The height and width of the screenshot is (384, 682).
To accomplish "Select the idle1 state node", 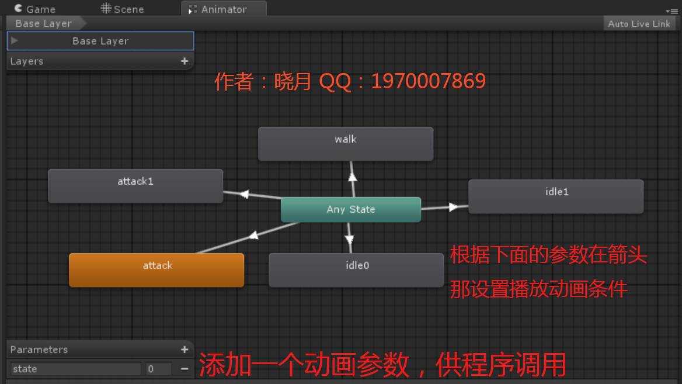I will pyautogui.click(x=556, y=196).
